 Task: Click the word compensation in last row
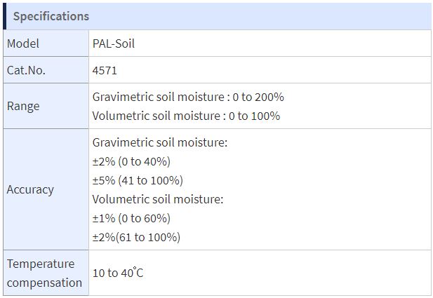[44, 283]
